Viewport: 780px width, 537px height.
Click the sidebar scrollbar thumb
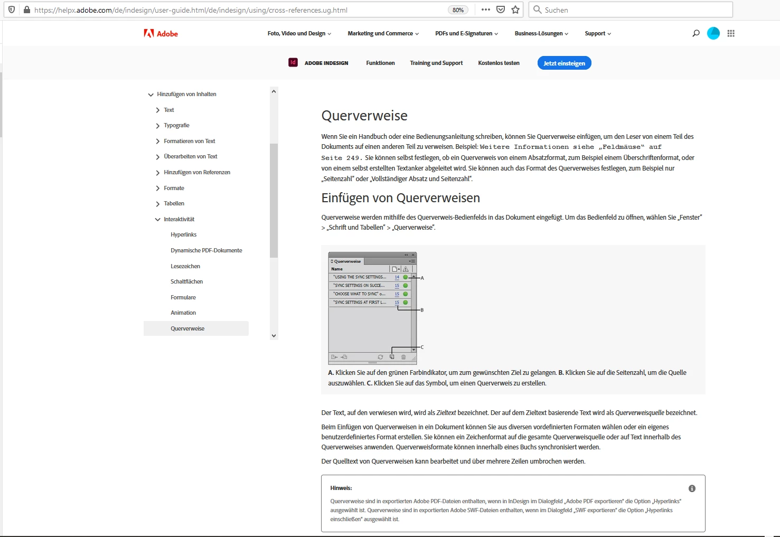[x=274, y=201]
